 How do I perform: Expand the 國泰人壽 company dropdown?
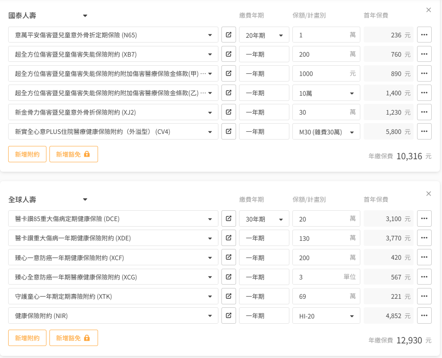point(85,16)
